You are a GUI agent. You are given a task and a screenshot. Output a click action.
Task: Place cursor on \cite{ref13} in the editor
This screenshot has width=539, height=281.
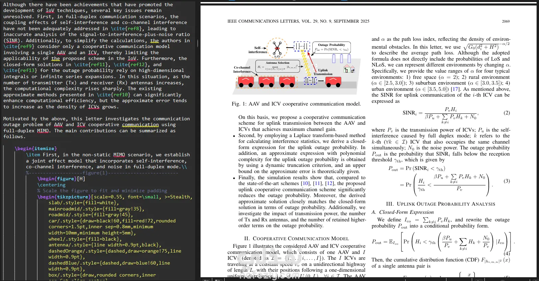[x=20, y=71]
